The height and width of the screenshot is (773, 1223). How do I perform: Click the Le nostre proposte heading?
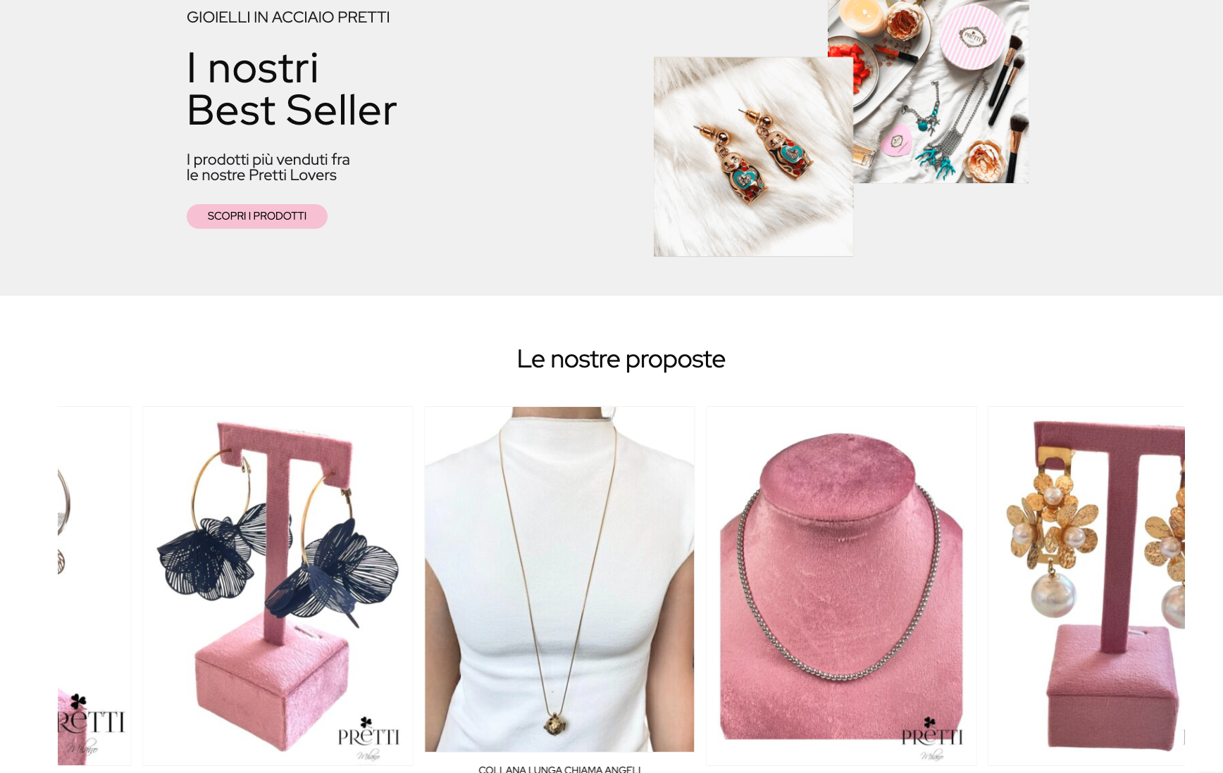[x=621, y=359]
